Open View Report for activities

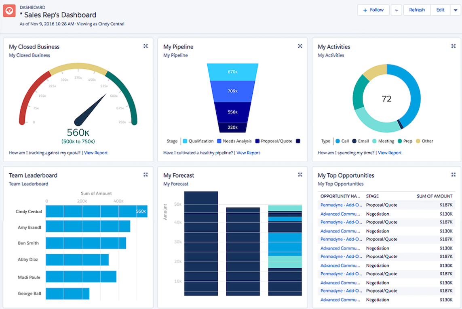pyautogui.click(x=390, y=153)
